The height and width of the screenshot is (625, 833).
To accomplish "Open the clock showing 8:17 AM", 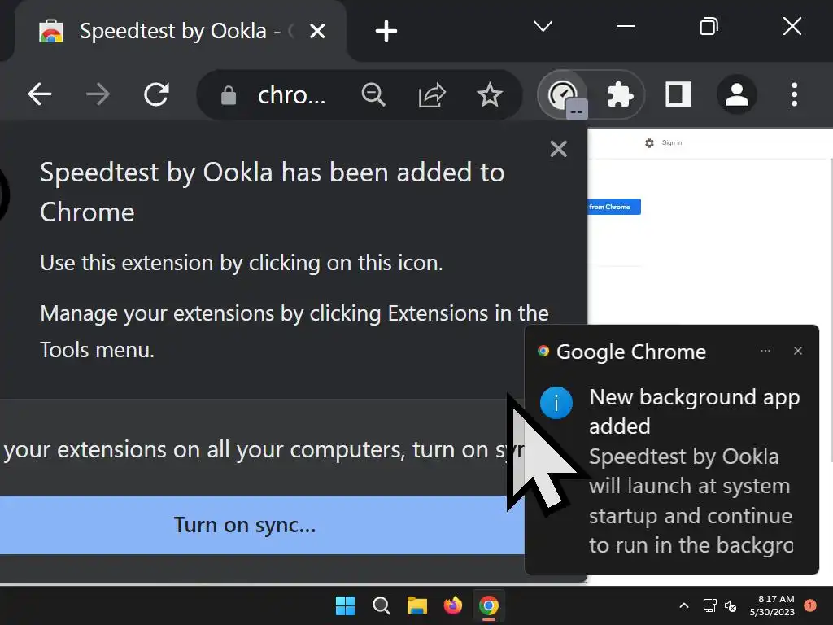I will pyautogui.click(x=772, y=605).
